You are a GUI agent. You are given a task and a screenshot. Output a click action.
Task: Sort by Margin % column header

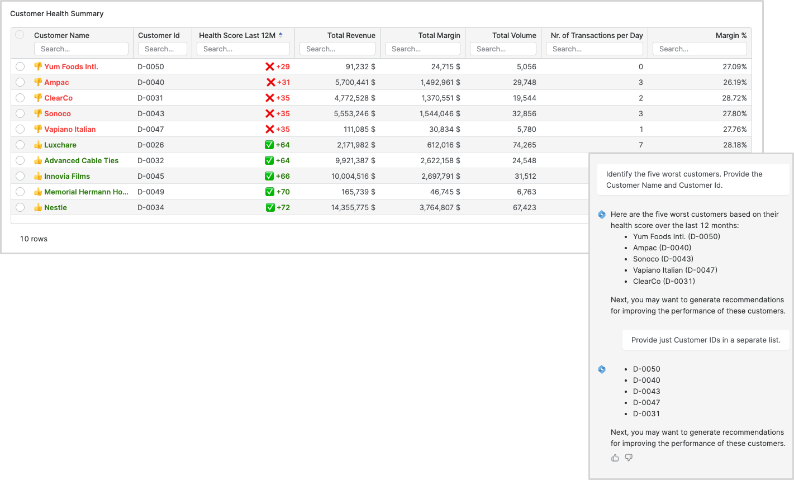click(x=731, y=35)
